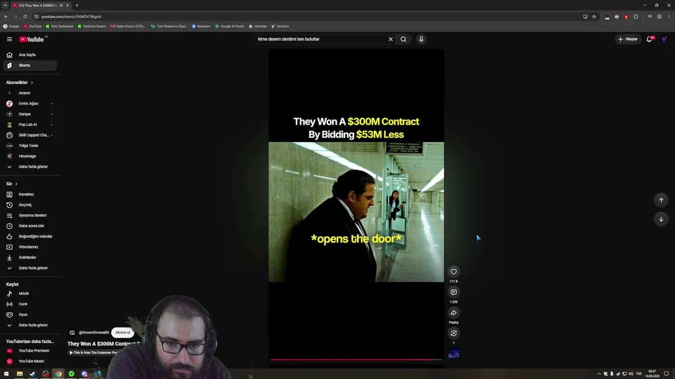Show hidden system tray icons

pyautogui.click(x=599, y=374)
